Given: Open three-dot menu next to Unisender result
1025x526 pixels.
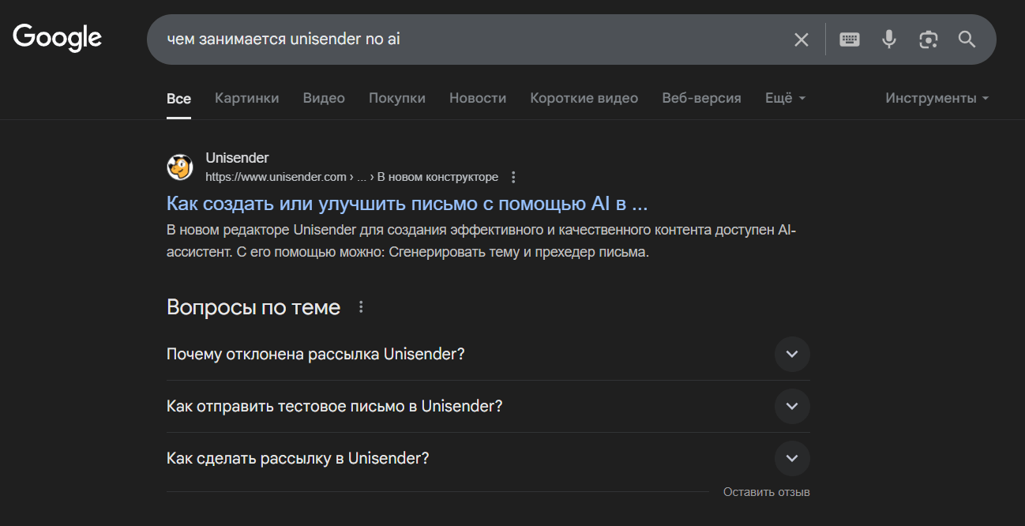Looking at the screenshot, I should coord(514,177).
